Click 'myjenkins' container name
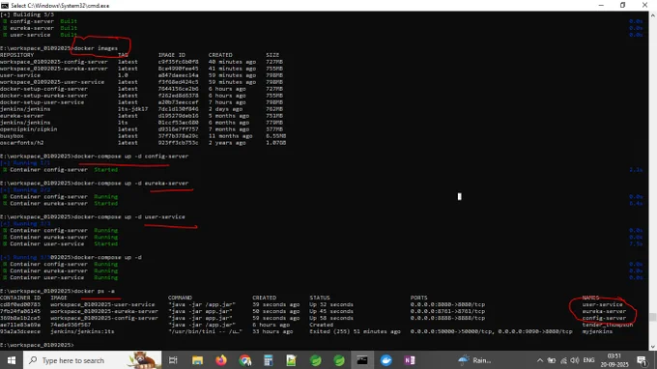Viewport: 657px width, 369px height. 597,331
